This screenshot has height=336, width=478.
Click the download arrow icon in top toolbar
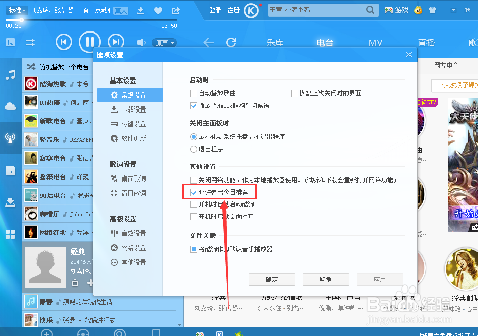coord(140,10)
